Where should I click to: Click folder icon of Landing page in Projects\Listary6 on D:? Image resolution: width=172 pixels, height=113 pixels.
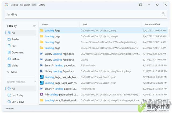(42, 36)
